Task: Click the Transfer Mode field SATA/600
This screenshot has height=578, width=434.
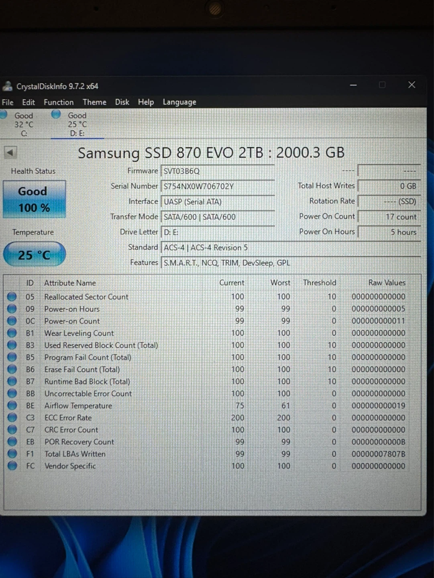Action: (218, 217)
